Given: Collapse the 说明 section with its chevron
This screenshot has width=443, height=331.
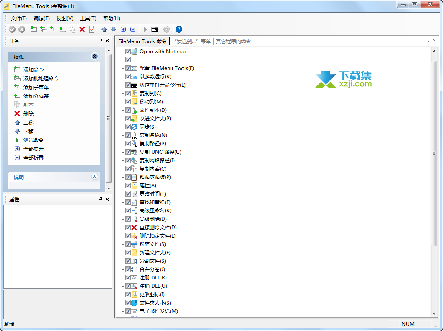Looking at the screenshot, I should click(95, 177).
